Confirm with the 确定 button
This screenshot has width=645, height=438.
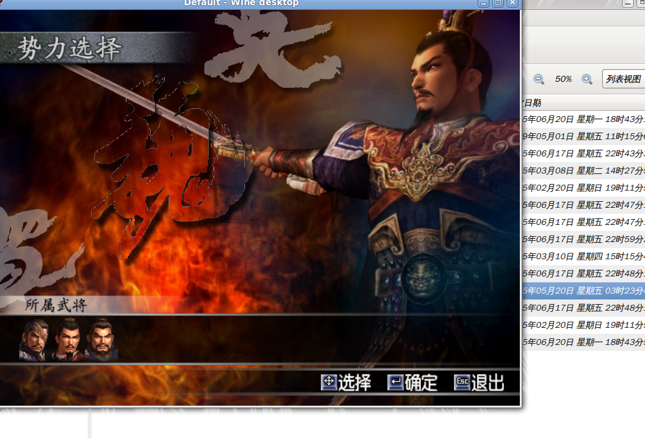click(x=421, y=383)
